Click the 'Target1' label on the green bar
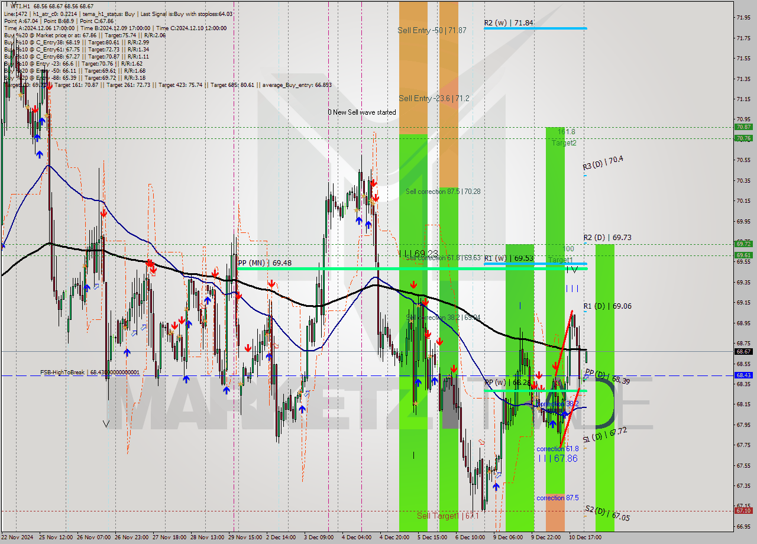The image size is (757, 544). coord(560,260)
